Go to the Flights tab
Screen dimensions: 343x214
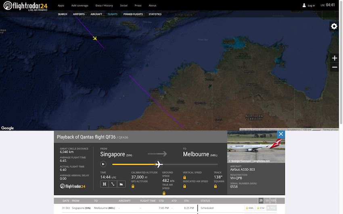click(113, 14)
